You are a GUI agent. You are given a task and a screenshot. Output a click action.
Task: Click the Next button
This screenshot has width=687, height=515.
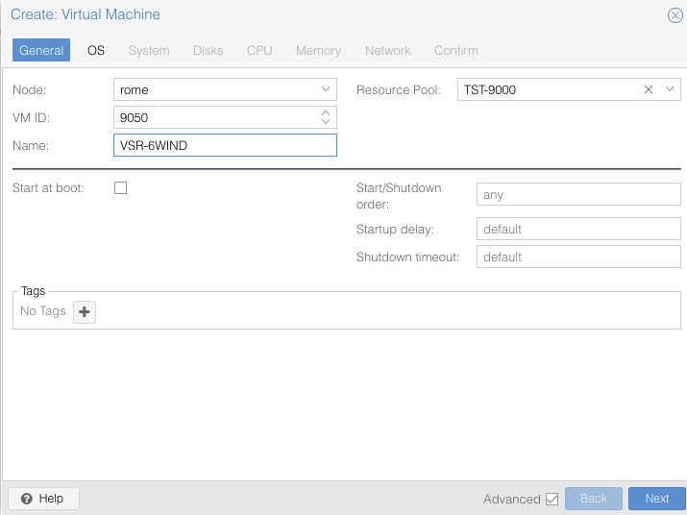click(657, 499)
